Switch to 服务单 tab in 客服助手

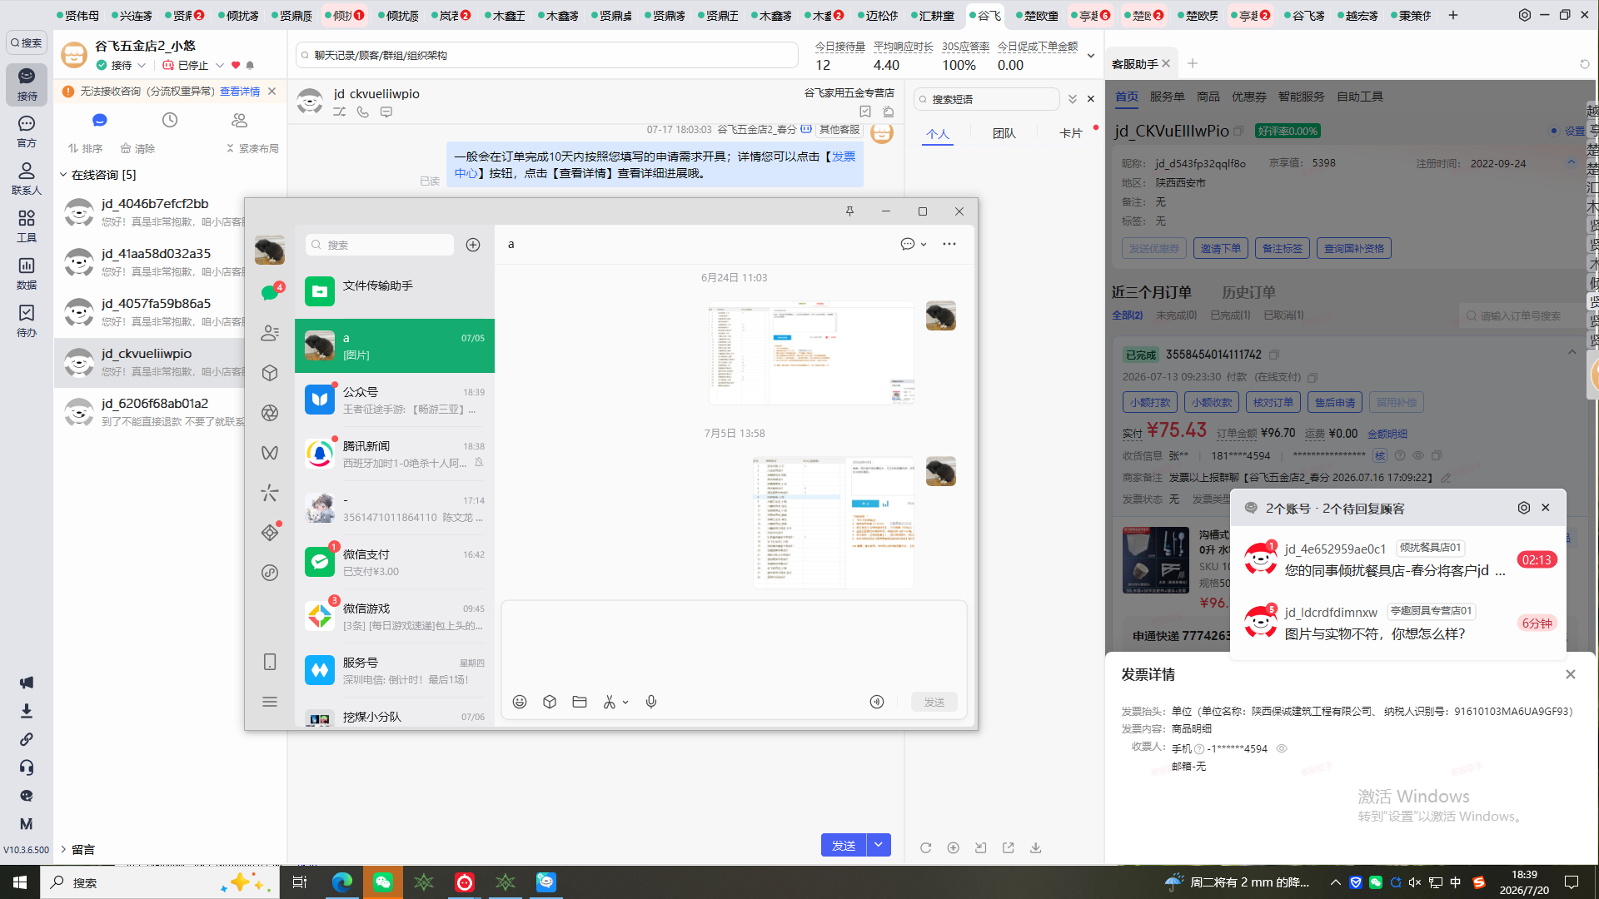coord(1167,97)
